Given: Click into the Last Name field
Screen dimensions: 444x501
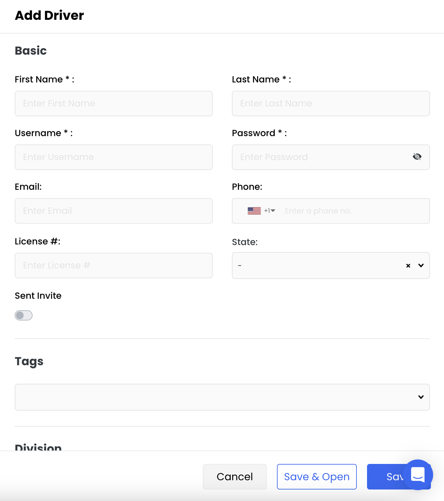Looking at the screenshot, I should point(331,104).
